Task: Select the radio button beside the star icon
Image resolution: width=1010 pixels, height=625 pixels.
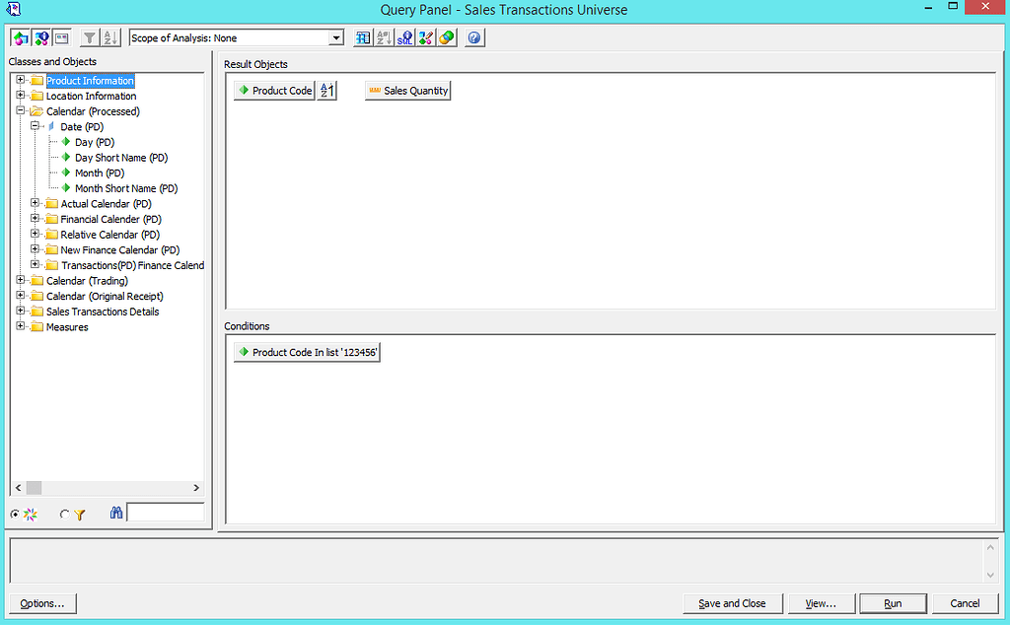Action: click(x=15, y=514)
